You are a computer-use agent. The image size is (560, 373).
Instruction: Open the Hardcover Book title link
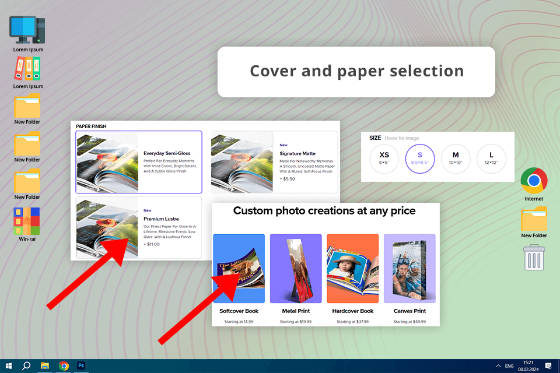[352, 311]
